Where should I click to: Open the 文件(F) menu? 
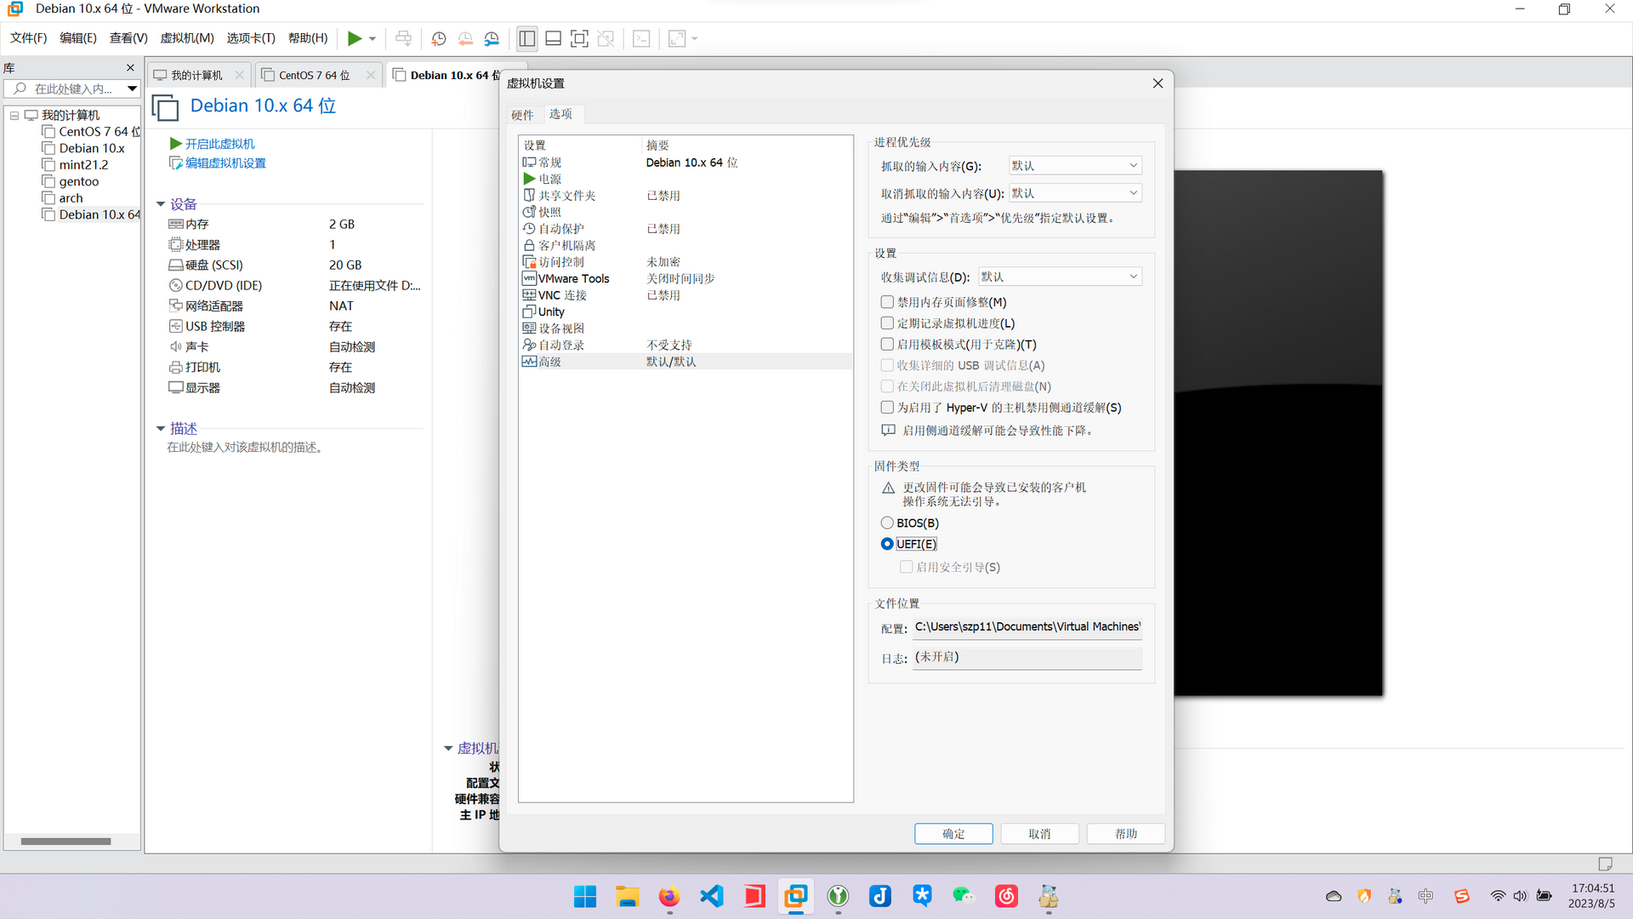pyautogui.click(x=28, y=38)
